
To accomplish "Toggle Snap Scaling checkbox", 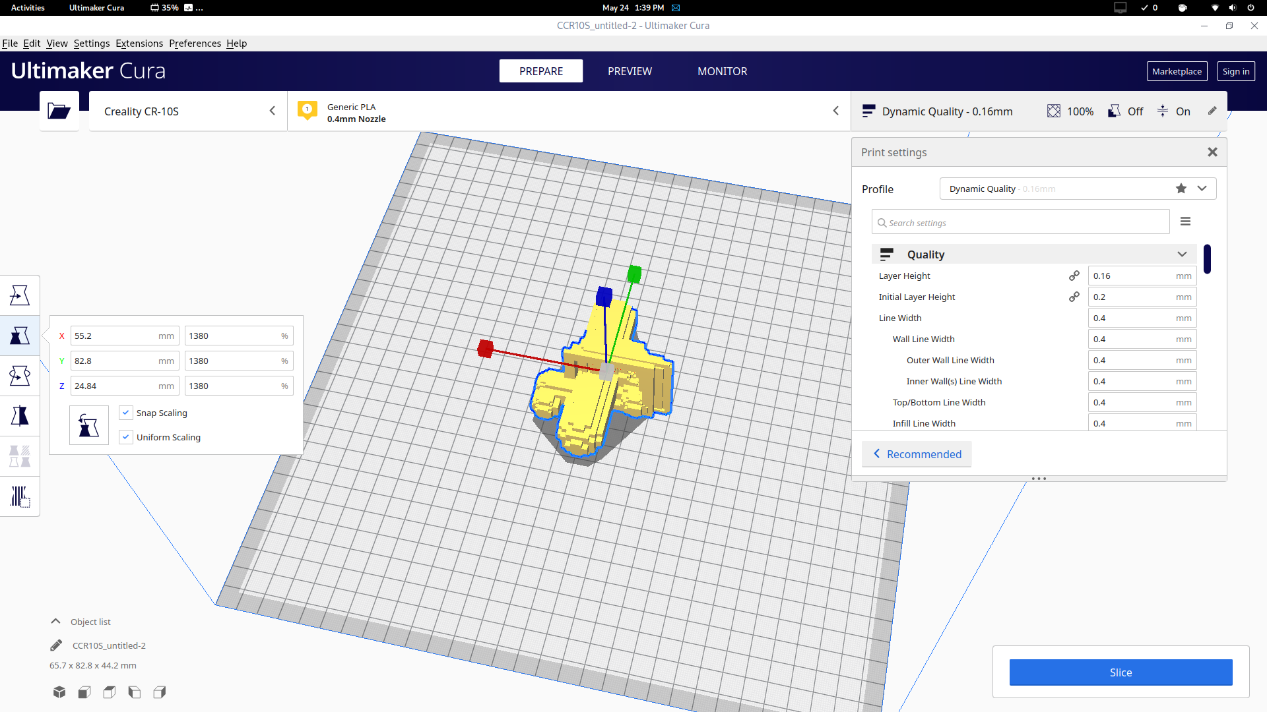I will (126, 412).
